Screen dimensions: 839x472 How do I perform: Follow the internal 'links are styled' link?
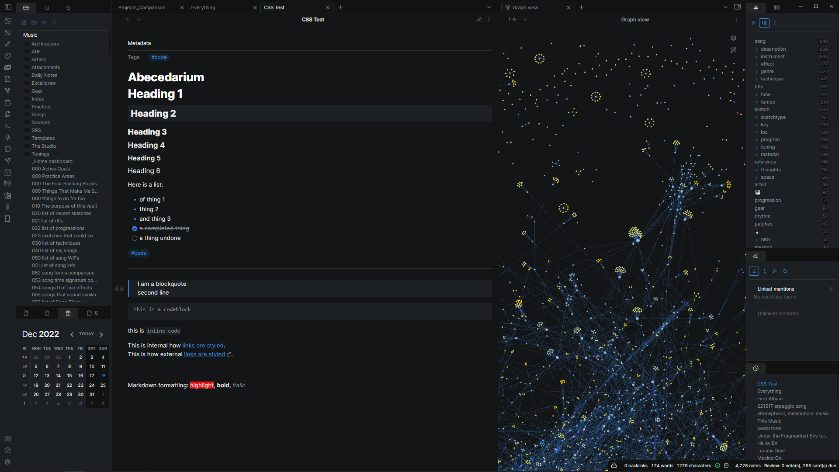[203, 346]
